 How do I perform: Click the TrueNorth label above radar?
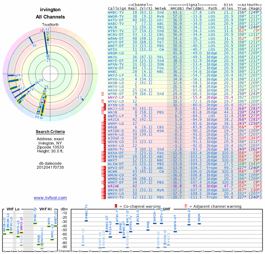(x=50, y=24)
